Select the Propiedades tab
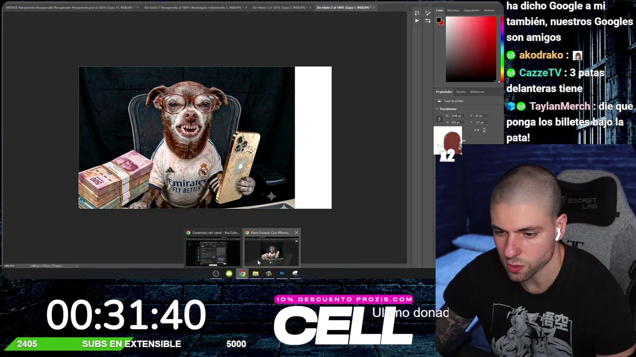Image resolution: width=636 pixels, height=357 pixels. [444, 92]
